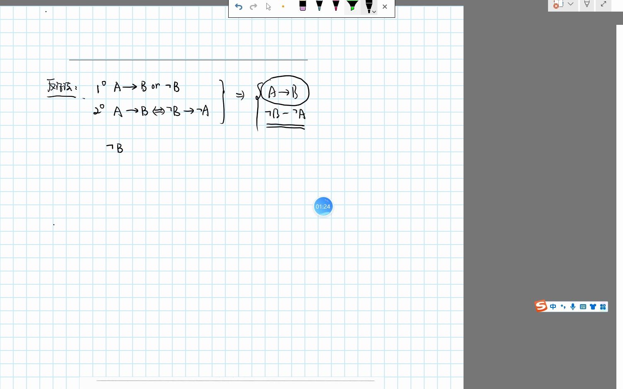Select the magenta-tipped pen
Screen dimensions: 623x389
click(336, 6)
